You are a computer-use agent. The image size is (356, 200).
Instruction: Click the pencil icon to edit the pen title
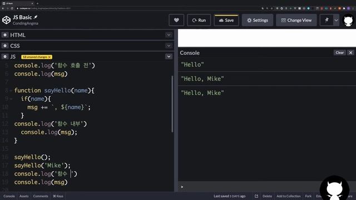point(36,17)
